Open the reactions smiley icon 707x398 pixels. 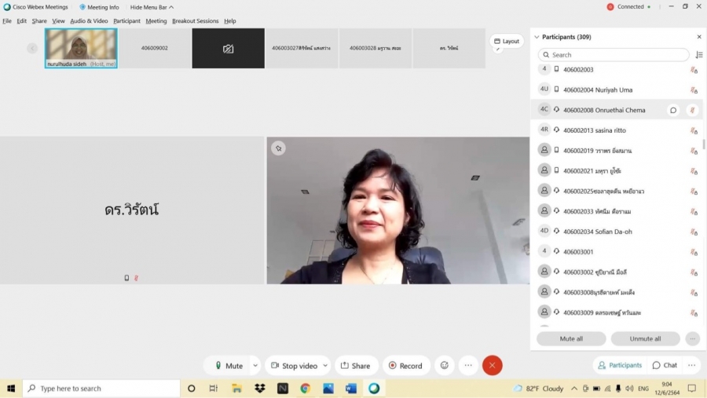tap(445, 365)
